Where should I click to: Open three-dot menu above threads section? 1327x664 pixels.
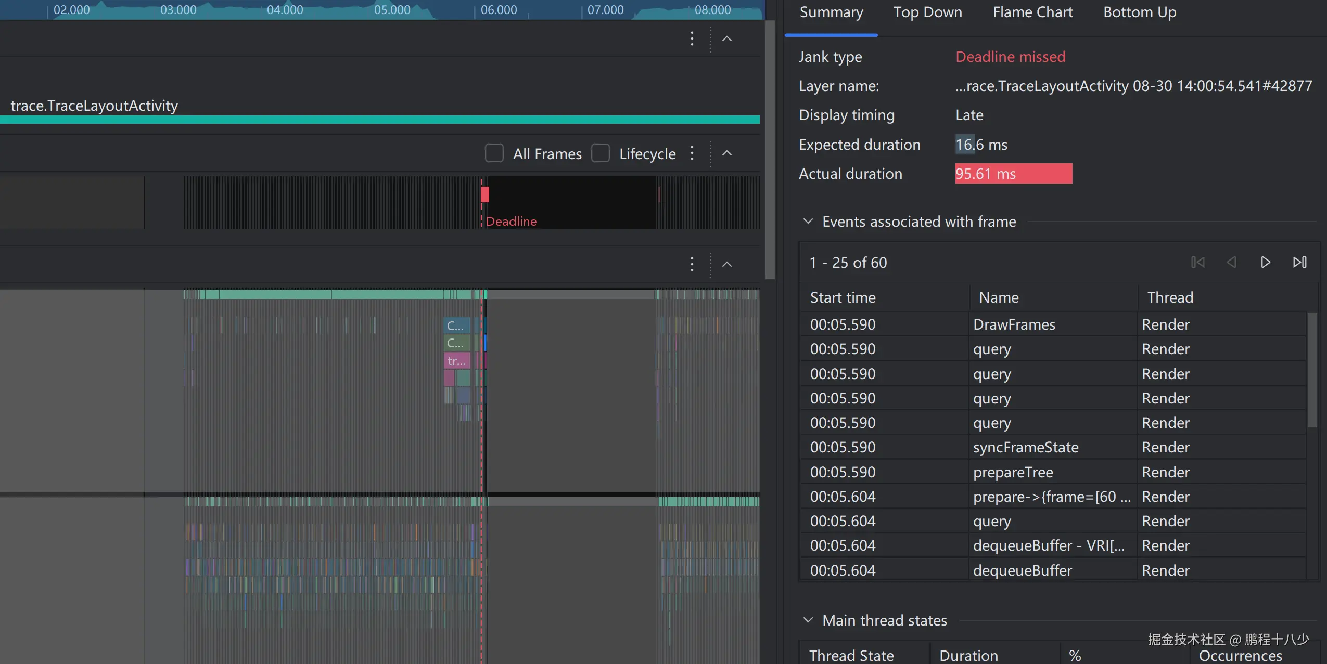click(x=692, y=264)
